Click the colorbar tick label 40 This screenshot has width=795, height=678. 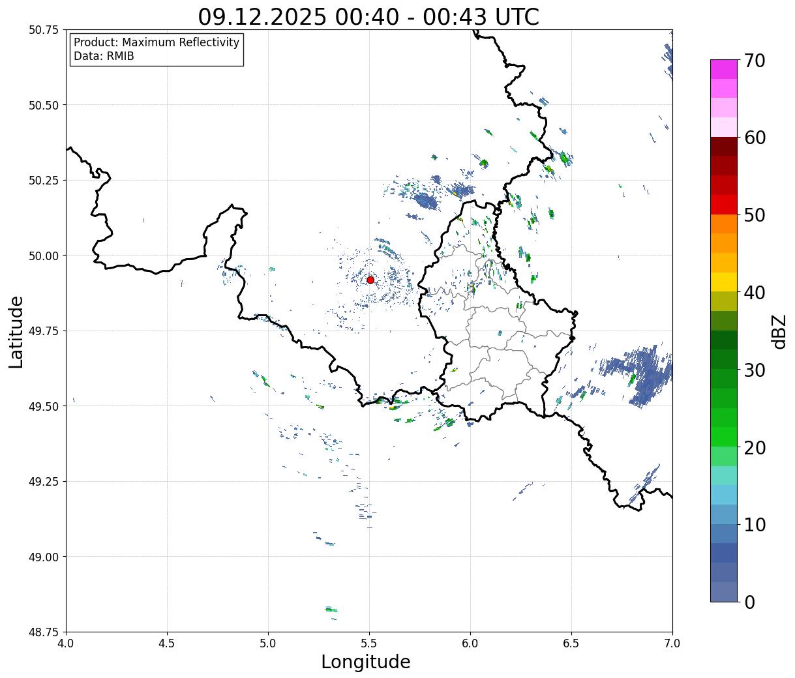pos(755,293)
